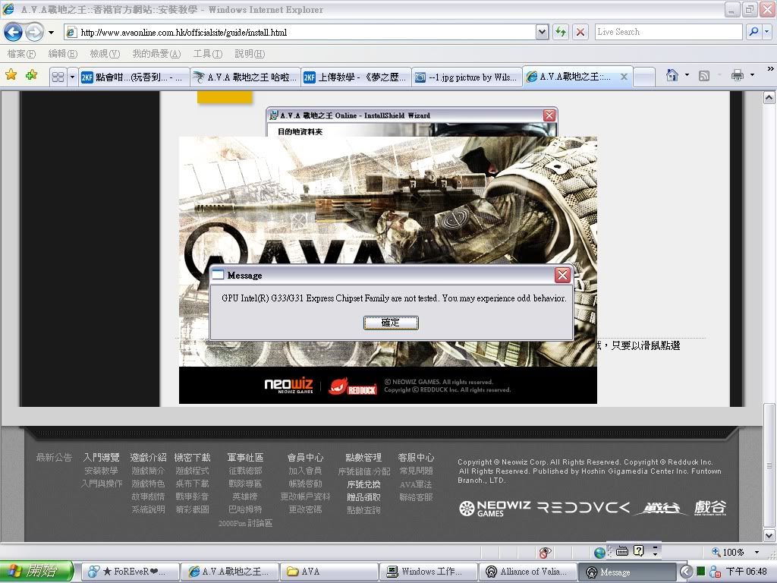Click the 開始 Start button
Viewport: 777px width, 583px height.
[37, 572]
